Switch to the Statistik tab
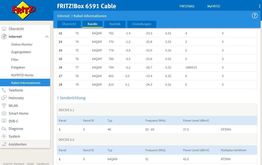This screenshot has height=165, width=262. pos(115,24)
